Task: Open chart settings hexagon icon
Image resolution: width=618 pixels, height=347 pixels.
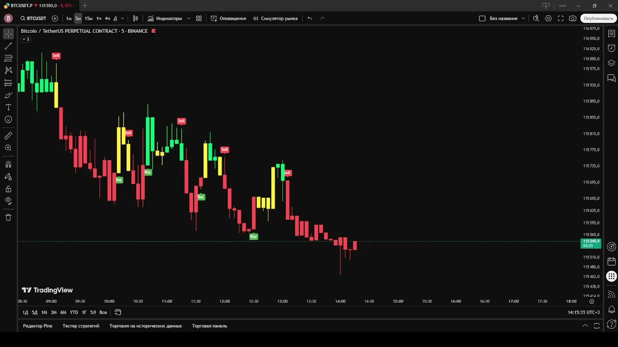Action: click(548, 18)
